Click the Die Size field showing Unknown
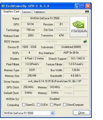 click(61, 30)
